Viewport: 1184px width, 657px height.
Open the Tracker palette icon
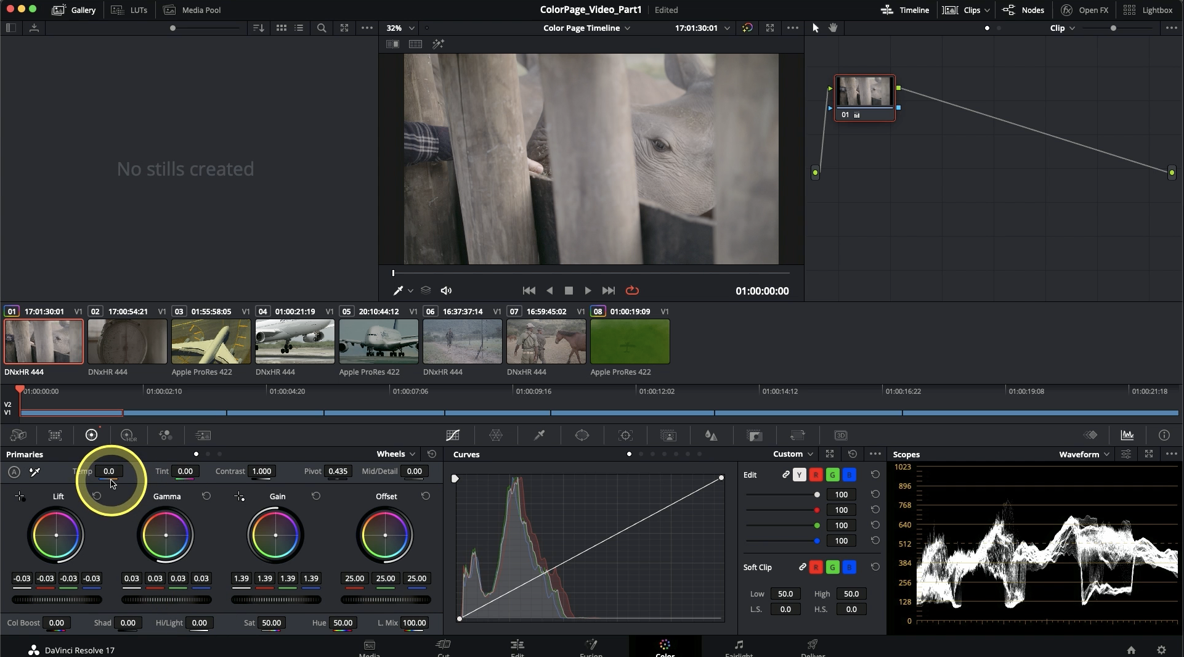(x=625, y=435)
